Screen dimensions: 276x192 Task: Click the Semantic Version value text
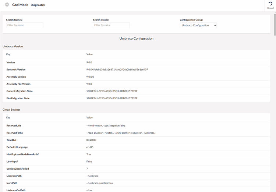click(117, 70)
